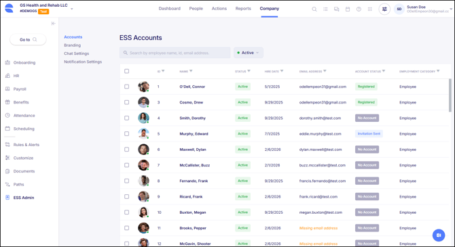The width and height of the screenshot is (455, 247).
Task: Open Connor O'Dell's profile photo
Action: tap(143, 87)
